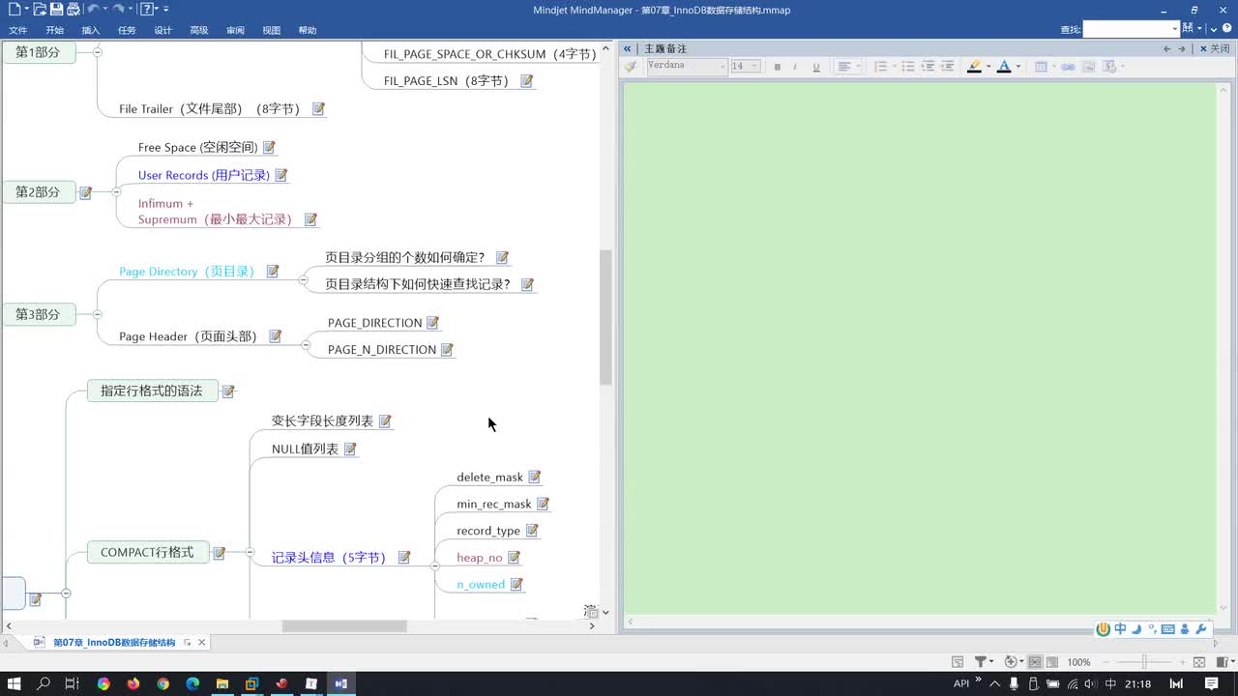The width and height of the screenshot is (1238, 696).
Task: Click into the green topic notes editing area
Action: (919, 348)
